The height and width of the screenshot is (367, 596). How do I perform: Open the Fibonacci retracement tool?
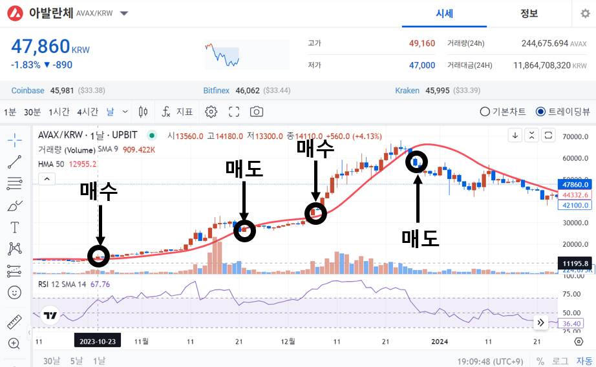click(14, 183)
